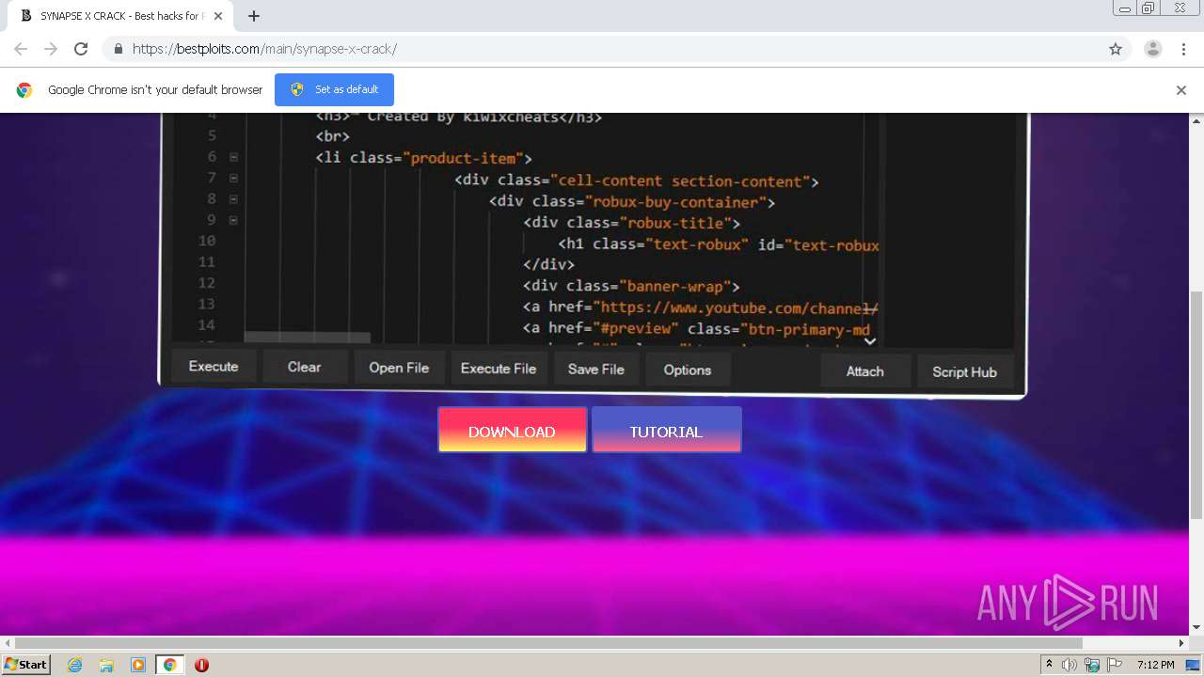Close the SYNAPSE X CRACK tab
Viewport: 1204px width, 677px height.
click(217, 16)
